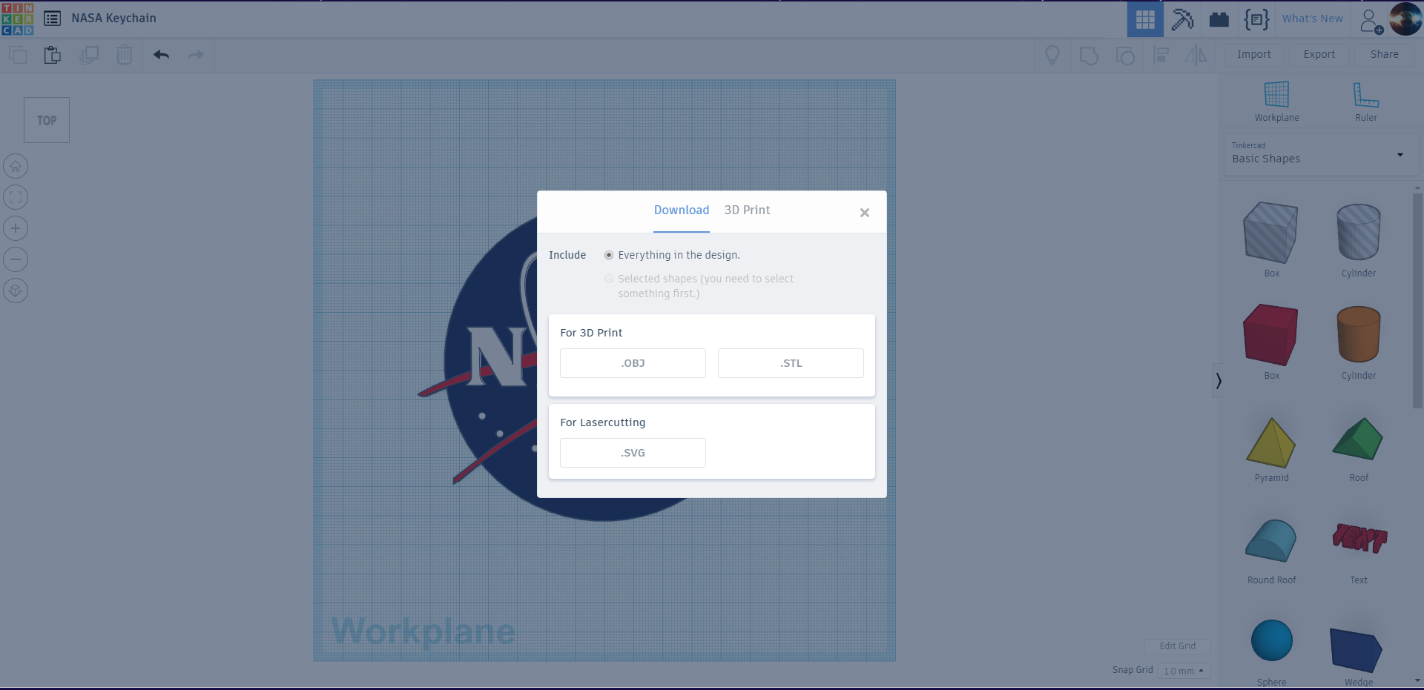This screenshot has width=1424, height=690.
Task: Zoom in with the plus icon
Action: (x=16, y=228)
